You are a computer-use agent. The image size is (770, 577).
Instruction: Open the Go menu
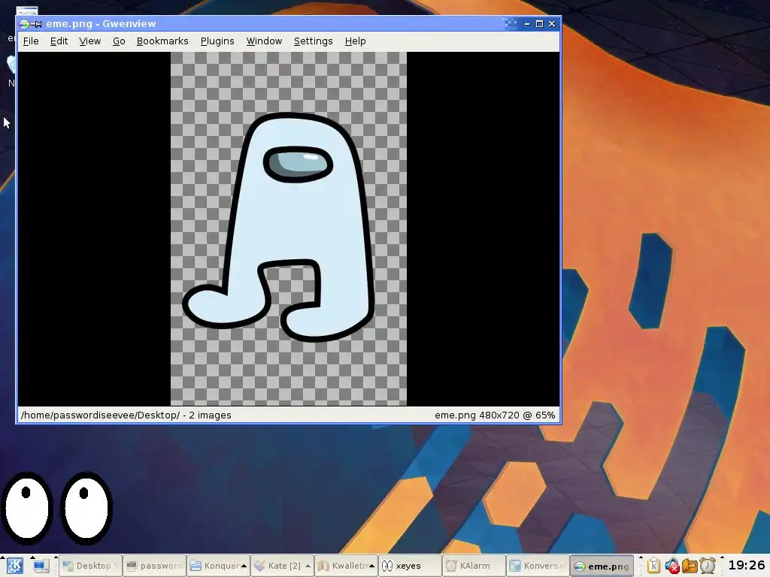pos(119,41)
